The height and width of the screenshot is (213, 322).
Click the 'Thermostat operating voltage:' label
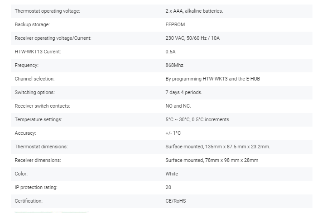(x=47, y=11)
